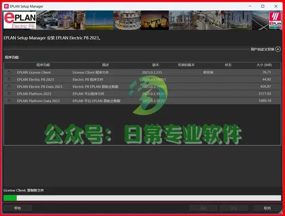Select the EPLAN Platform 2023 row name
Viewport: 285px width, 216px height.
click(34, 94)
